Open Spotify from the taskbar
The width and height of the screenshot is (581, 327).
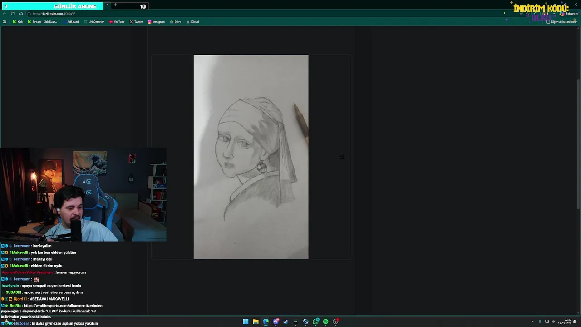pyautogui.click(x=325, y=322)
